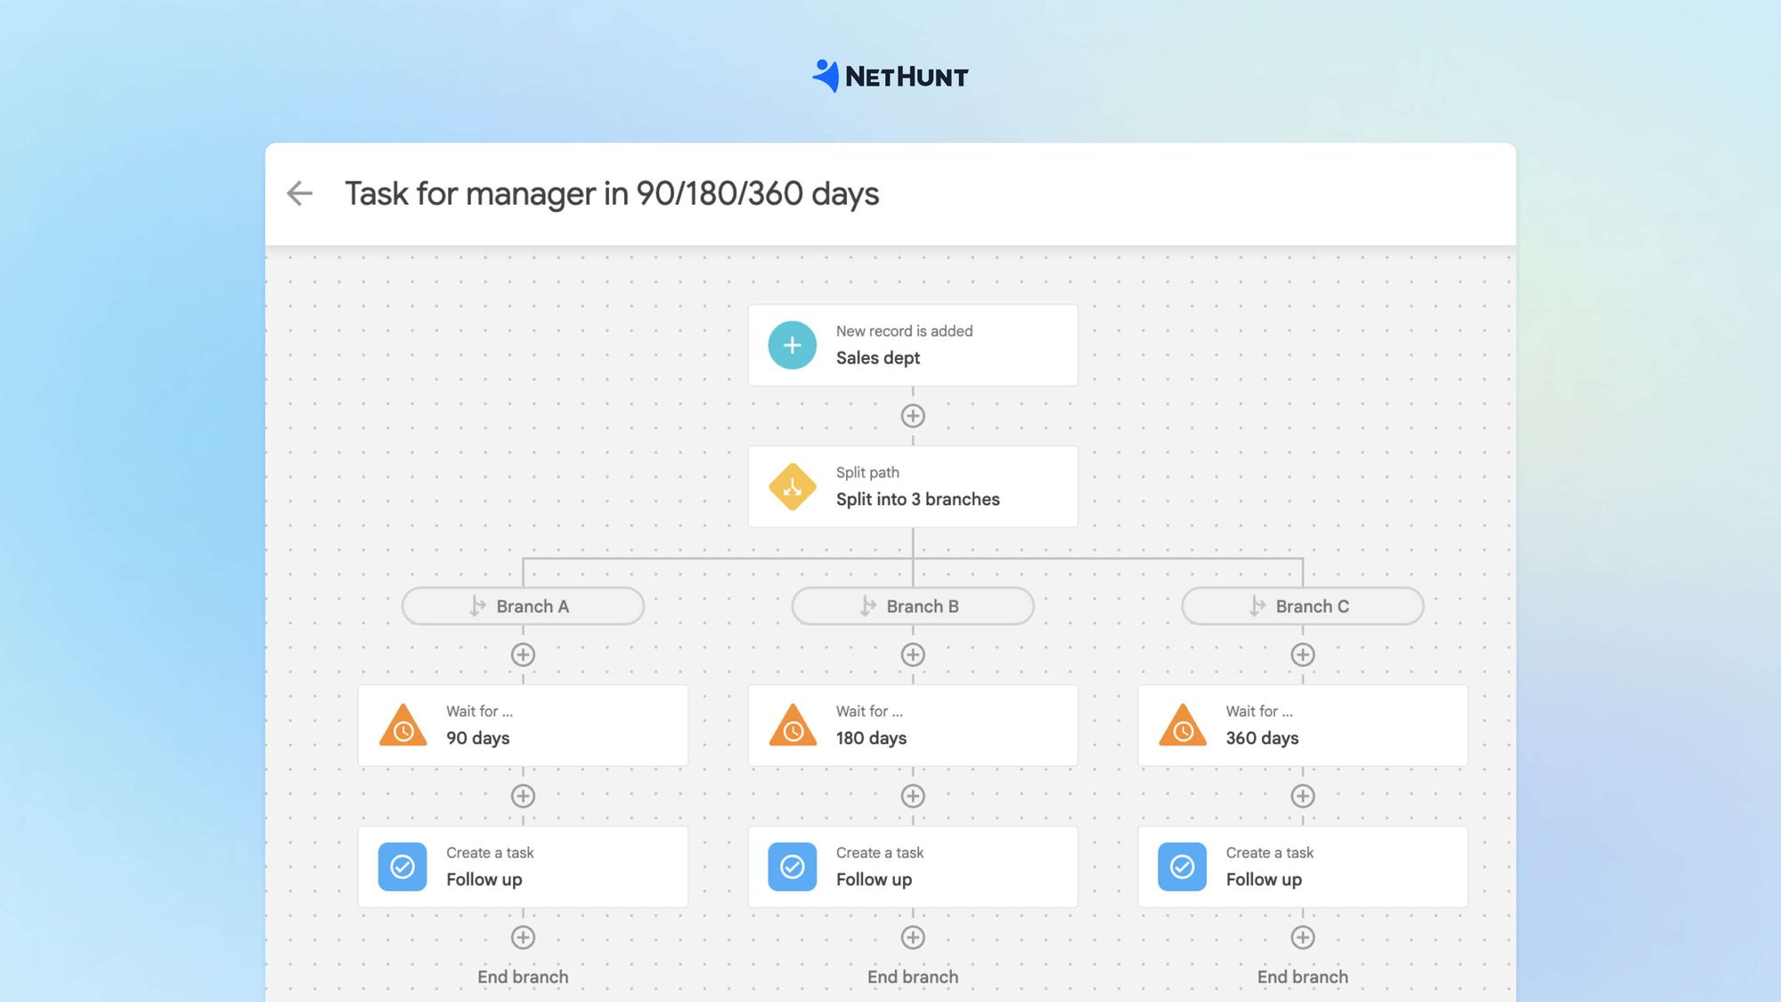Add a step after Follow up in Branch C
This screenshot has height=1002, width=1781.
click(1303, 937)
